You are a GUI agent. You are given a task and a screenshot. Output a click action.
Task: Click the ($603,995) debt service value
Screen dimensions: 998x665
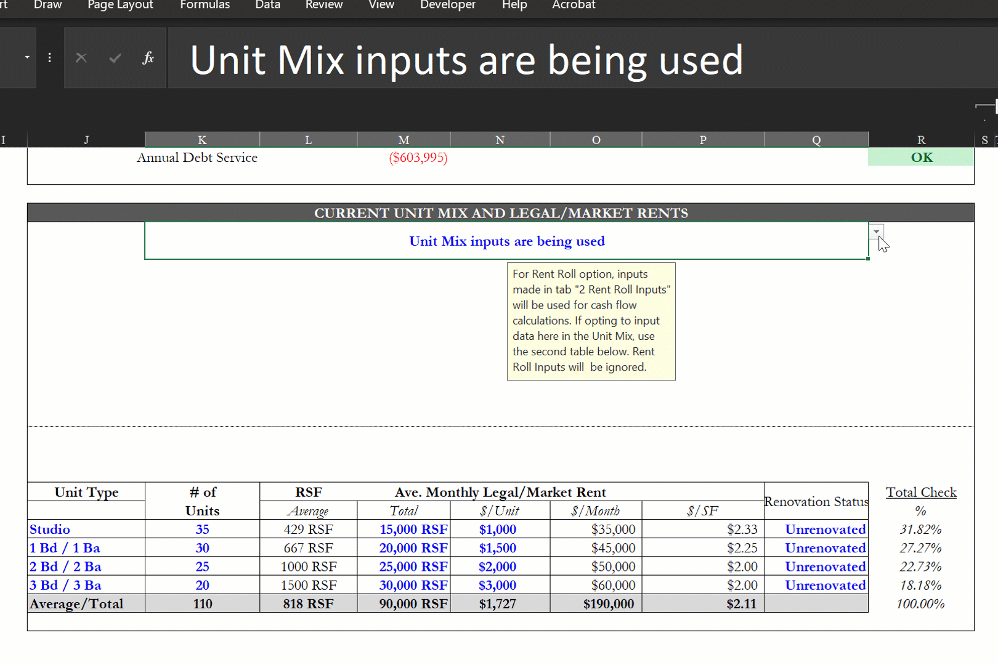pos(418,158)
